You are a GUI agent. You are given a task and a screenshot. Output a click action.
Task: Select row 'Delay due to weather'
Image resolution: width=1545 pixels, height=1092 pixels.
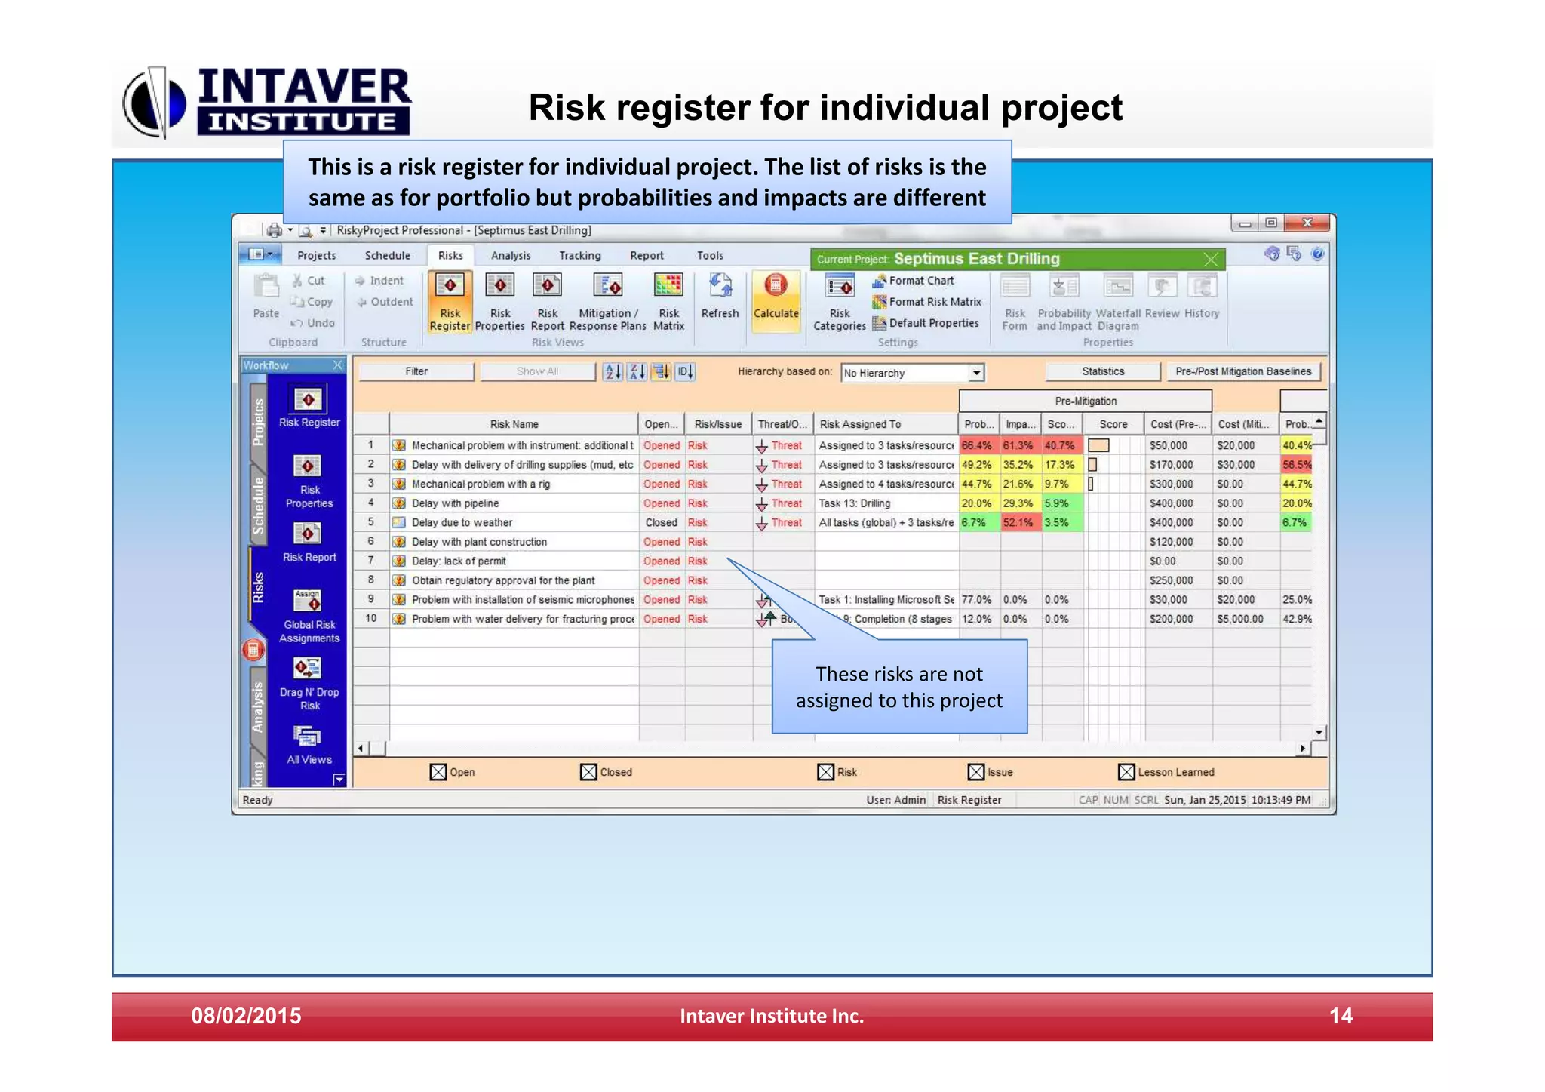tap(833, 522)
